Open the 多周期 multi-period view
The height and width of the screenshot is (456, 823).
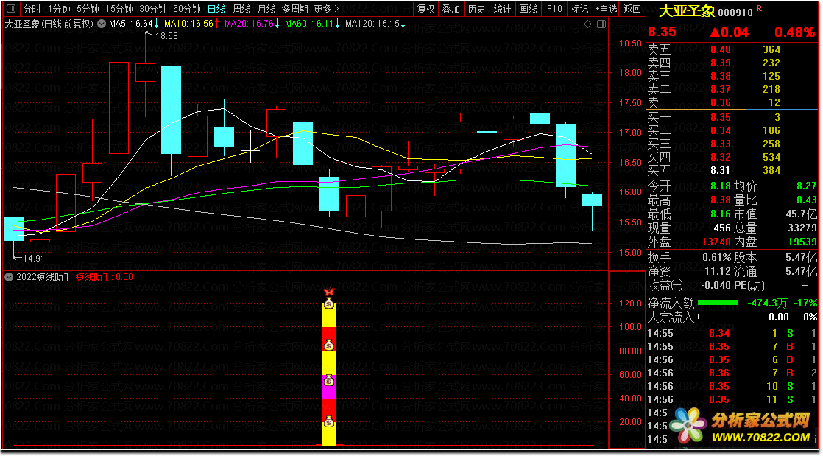(294, 9)
